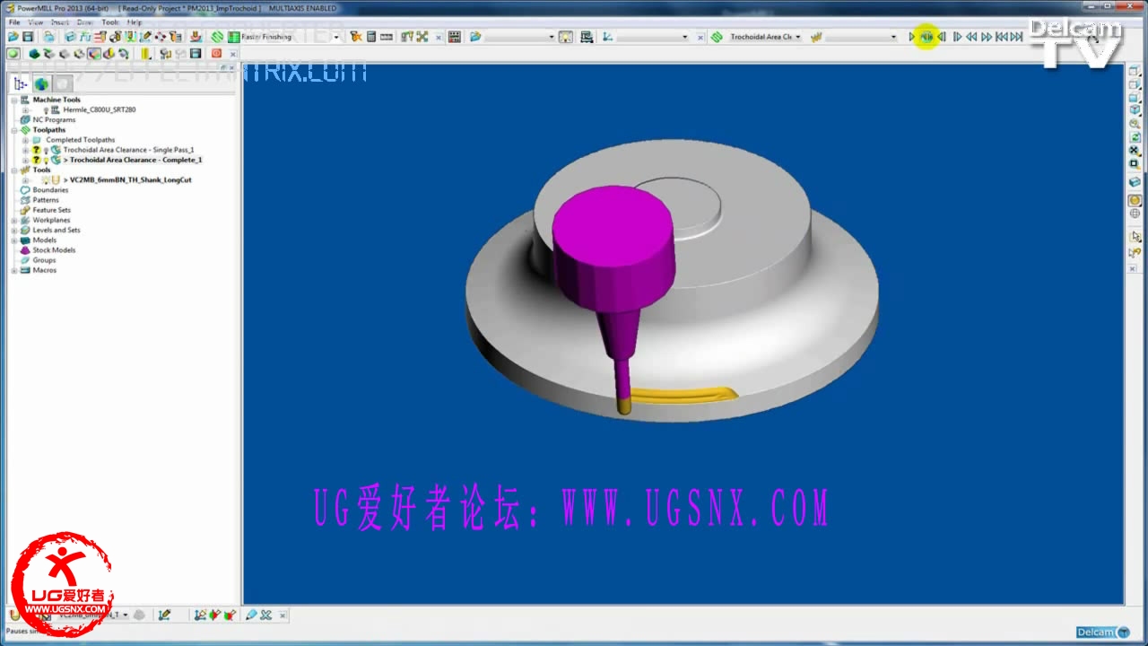Rewind the simulation (double left arrows)
Screen dimensions: 1148x646
coord(971,37)
